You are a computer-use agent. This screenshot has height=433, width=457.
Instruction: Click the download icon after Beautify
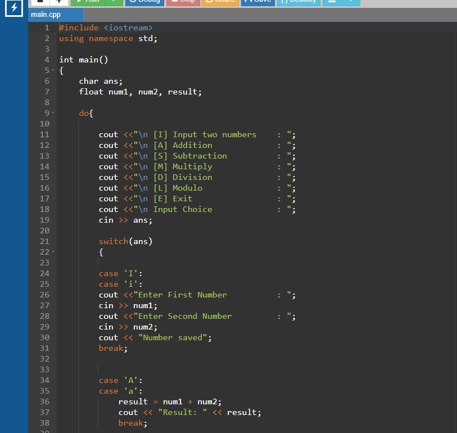pos(332,2)
